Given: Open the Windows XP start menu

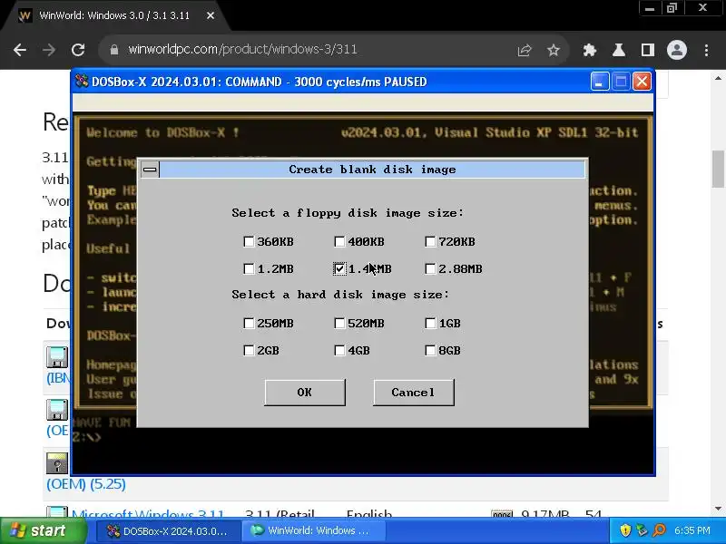Looking at the screenshot, I should coord(43,530).
